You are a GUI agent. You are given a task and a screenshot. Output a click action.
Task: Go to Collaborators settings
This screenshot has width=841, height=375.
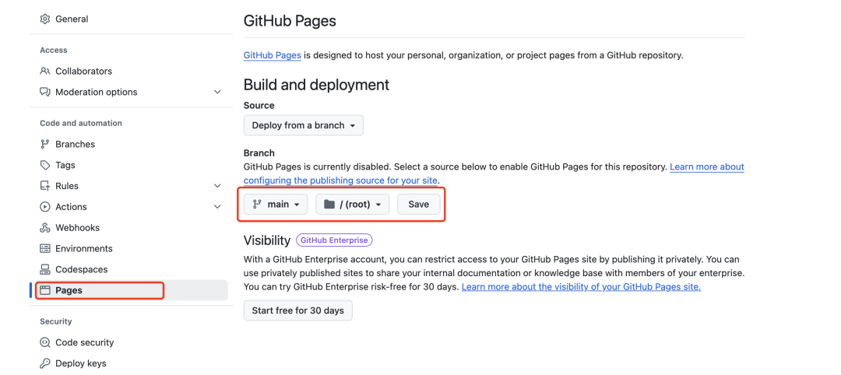[x=83, y=72]
